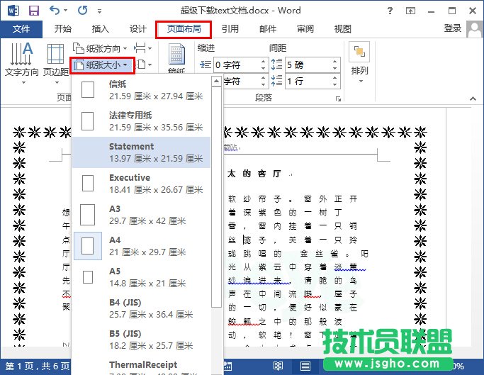Click the 缩进 indent label
The width and height of the screenshot is (484, 375).
click(206, 48)
